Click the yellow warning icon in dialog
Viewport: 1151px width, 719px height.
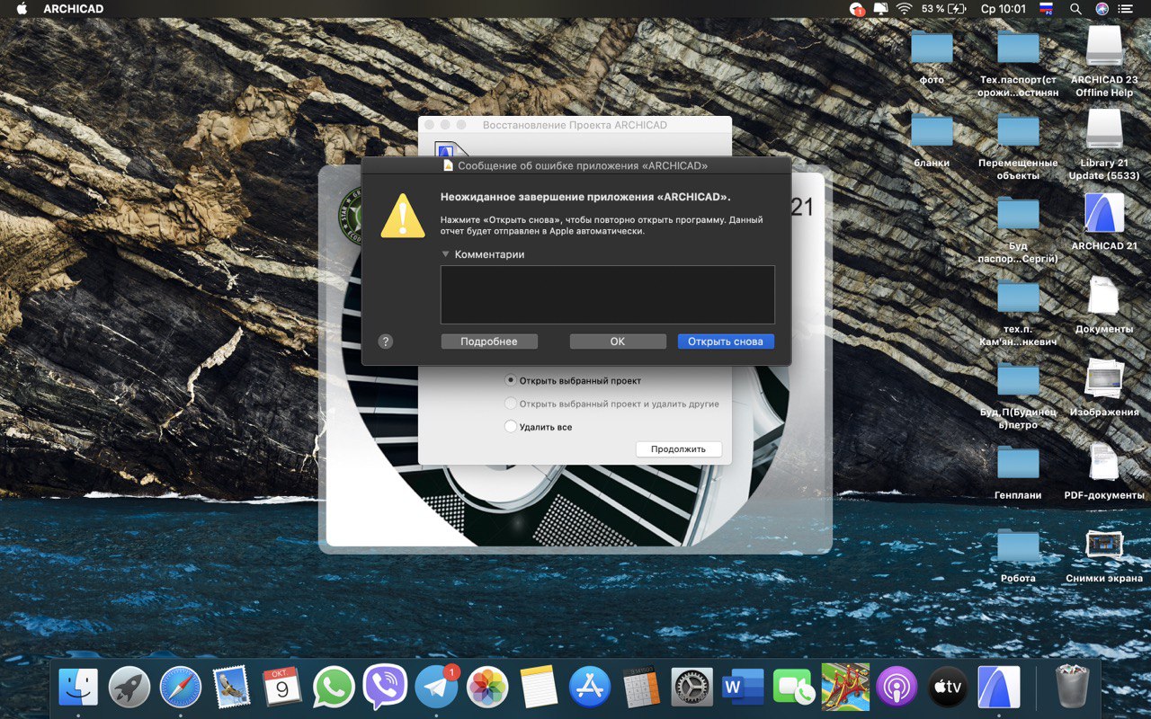(403, 217)
